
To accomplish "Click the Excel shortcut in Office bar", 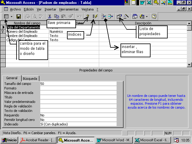I will 149,3.
